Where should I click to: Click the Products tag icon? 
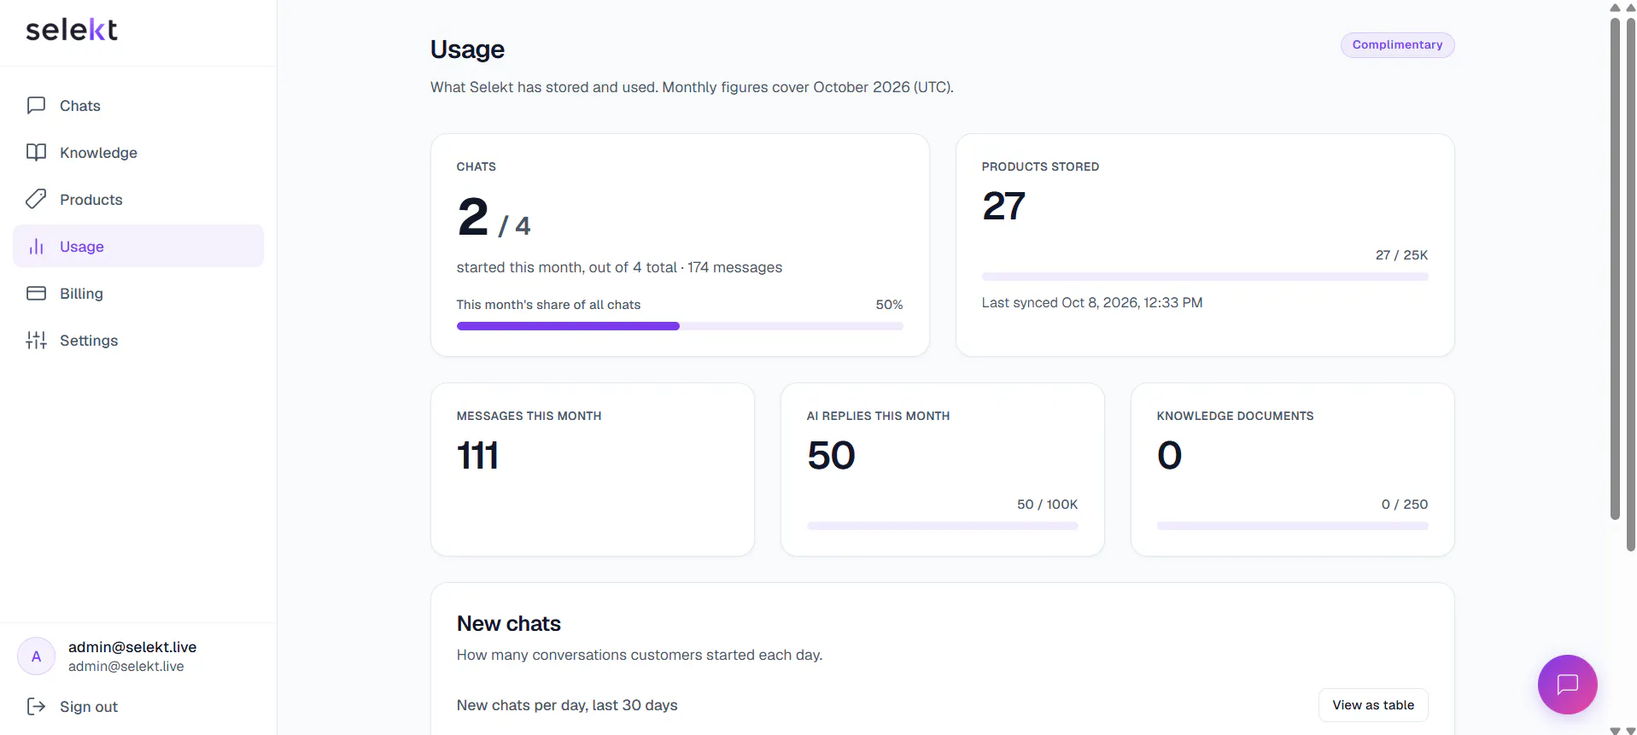tap(36, 199)
